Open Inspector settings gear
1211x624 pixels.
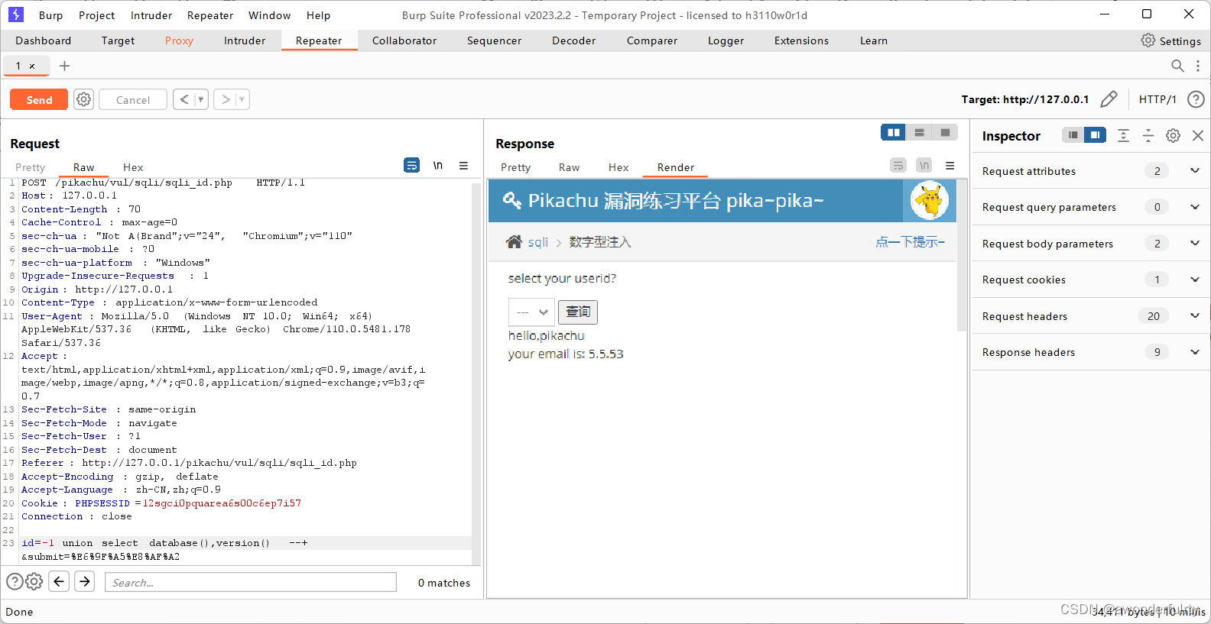point(1173,135)
